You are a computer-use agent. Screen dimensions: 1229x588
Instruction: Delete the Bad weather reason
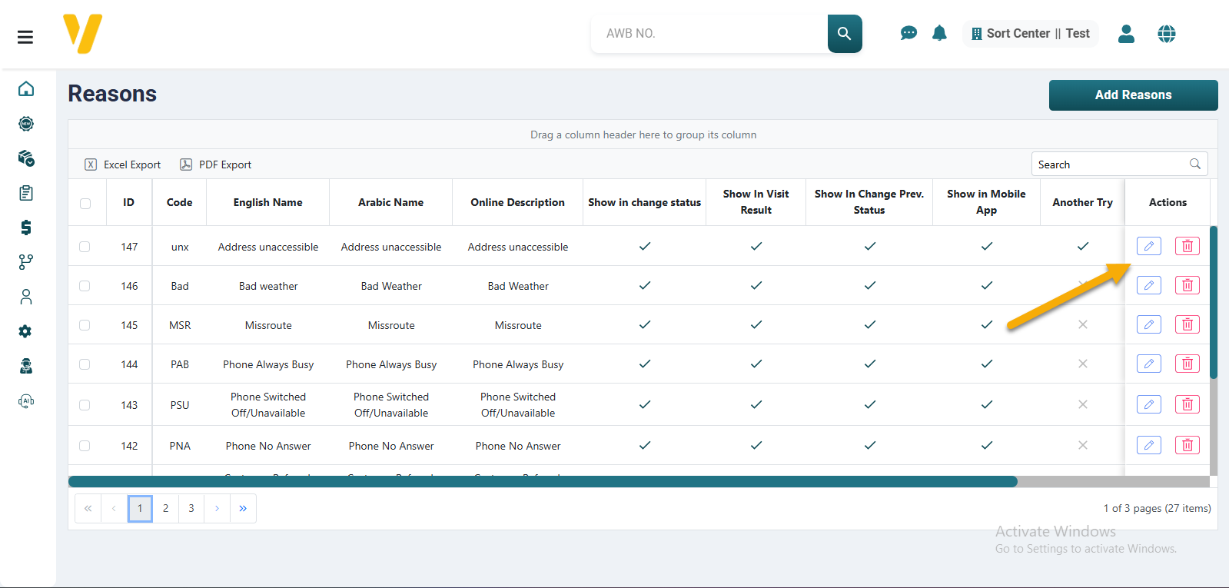point(1187,285)
